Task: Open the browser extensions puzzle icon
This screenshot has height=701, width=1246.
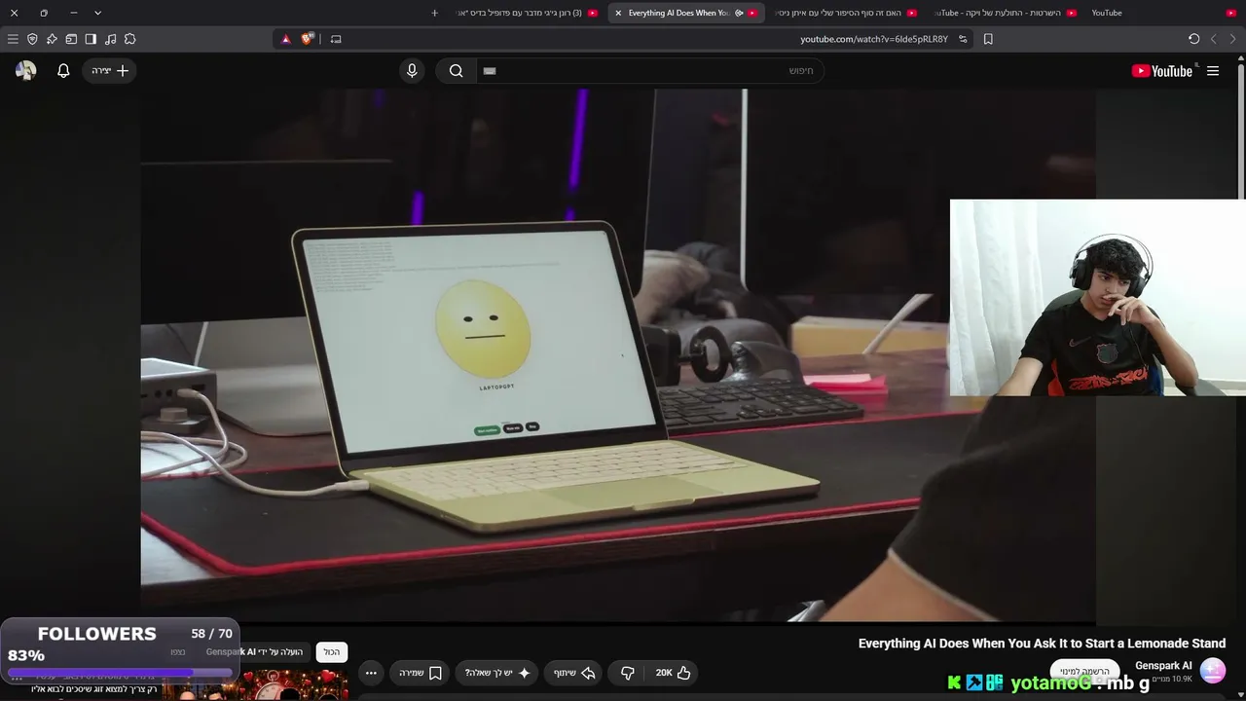Action: 129,39
